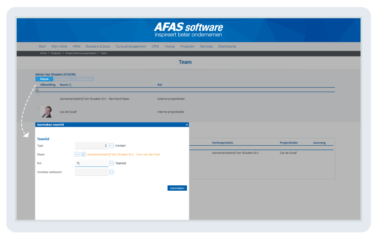This screenshot has height=242, width=377.
Task: Click the Aron van der Poel name link
Action: pyautogui.click(x=123, y=154)
